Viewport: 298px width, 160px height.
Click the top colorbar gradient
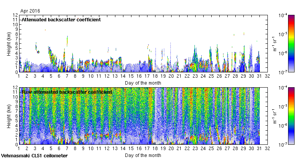coord(292,43)
